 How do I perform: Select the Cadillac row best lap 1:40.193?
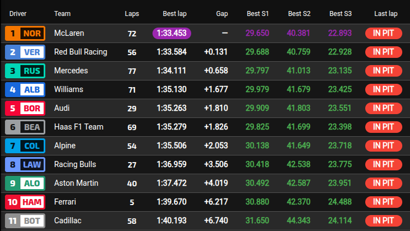tap(171, 221)
